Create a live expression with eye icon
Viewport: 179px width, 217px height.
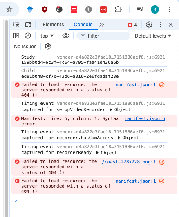click(66, 36)
